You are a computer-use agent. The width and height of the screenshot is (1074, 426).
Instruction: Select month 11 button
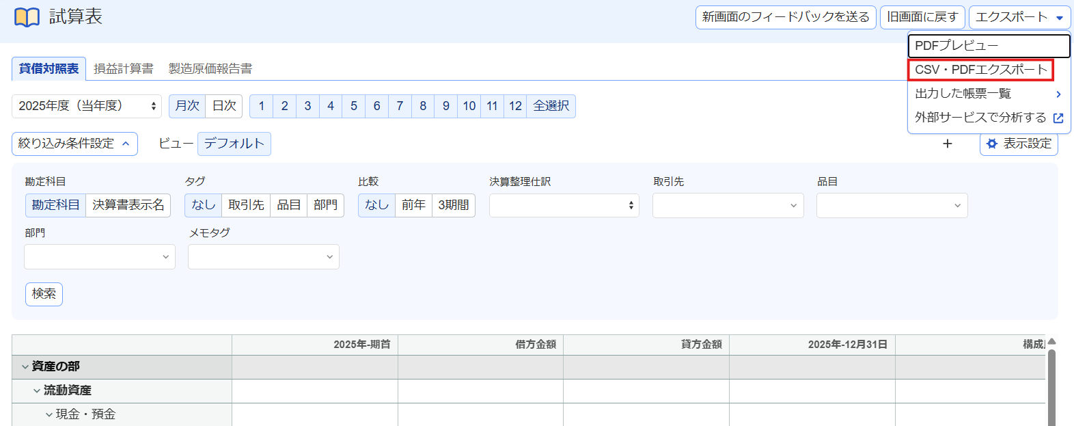493,106
